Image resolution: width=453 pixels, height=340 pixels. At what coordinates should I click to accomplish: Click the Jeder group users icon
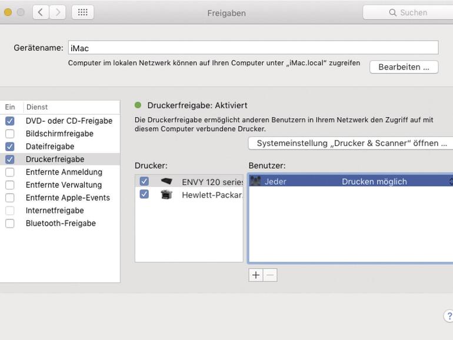coord(255,181)
